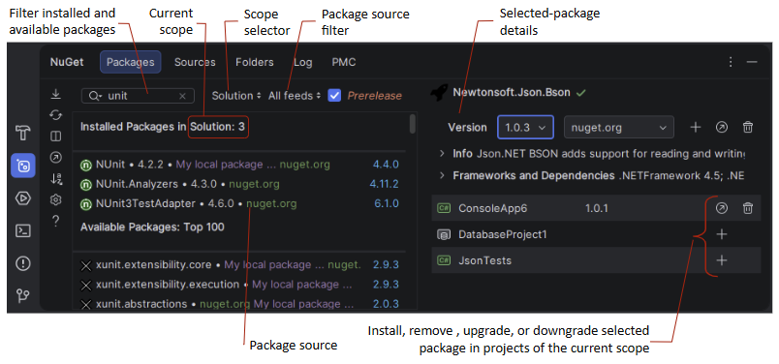Hide the NuGet tool window with minimize dash
Screen dimensions: 779x364
coord(752,62)
